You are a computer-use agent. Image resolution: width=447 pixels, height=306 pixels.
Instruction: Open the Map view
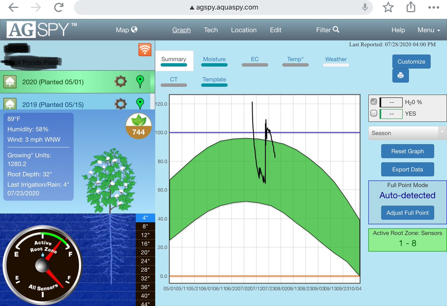pos(127,30)
